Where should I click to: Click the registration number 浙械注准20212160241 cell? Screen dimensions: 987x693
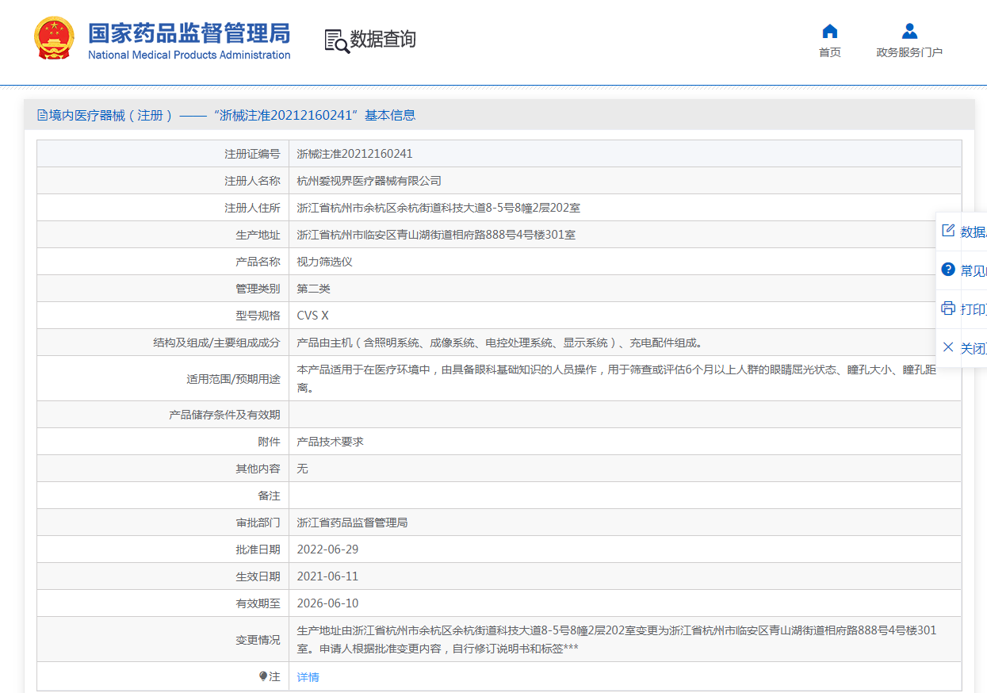coord(354,154)
